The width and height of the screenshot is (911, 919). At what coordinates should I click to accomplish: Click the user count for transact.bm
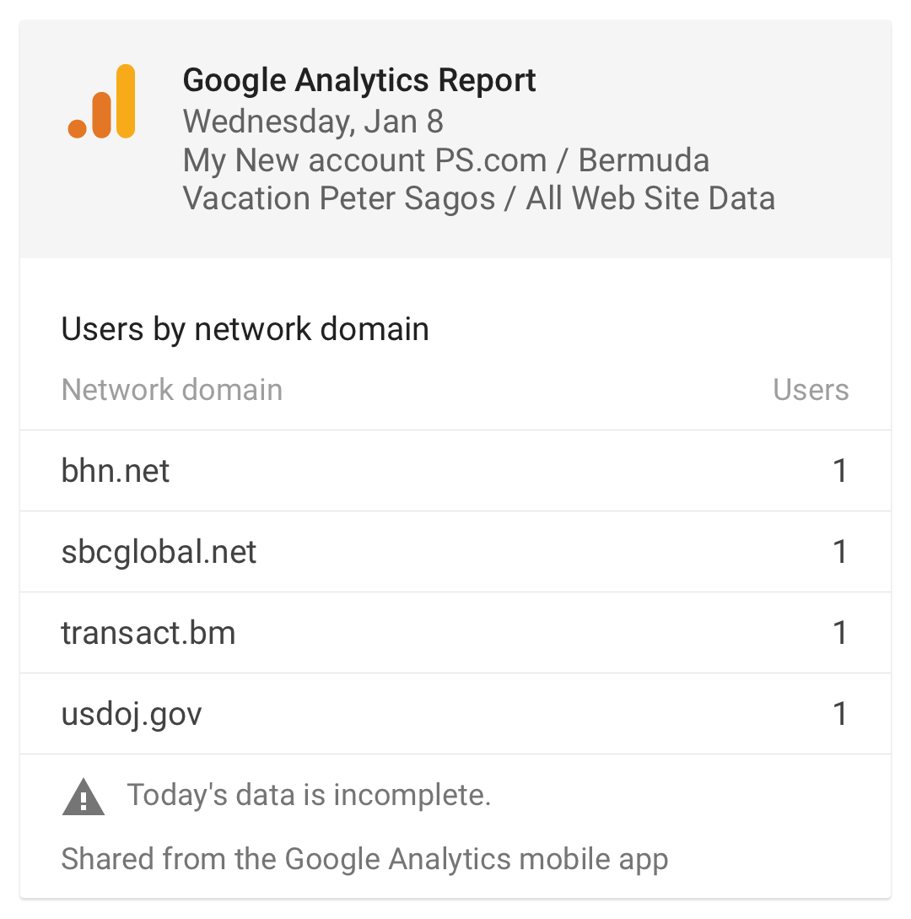click(840, 632)
